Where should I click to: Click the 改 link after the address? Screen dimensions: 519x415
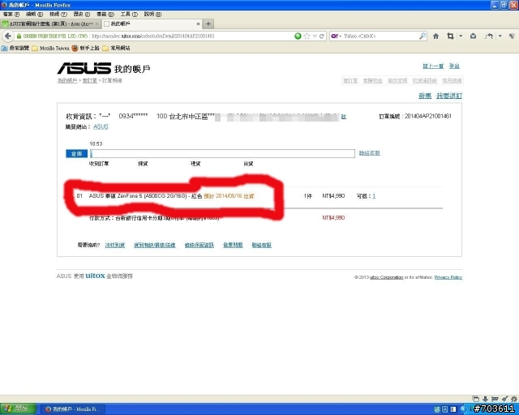click(x=344, y=117)
